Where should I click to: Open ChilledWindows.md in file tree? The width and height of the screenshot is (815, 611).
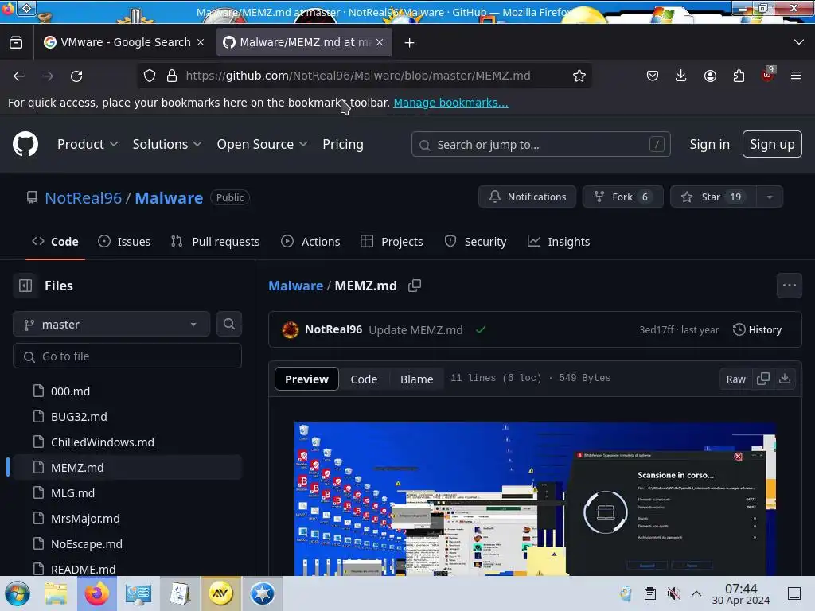click(103, 442)
